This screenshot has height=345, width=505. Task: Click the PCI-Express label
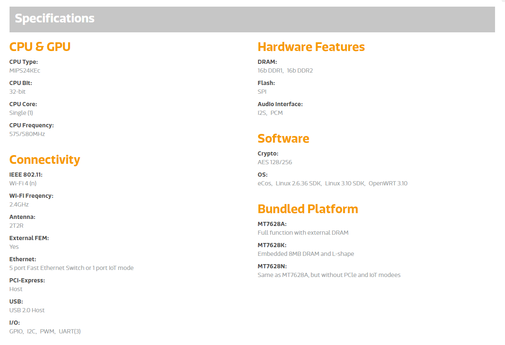pos(27,280)
